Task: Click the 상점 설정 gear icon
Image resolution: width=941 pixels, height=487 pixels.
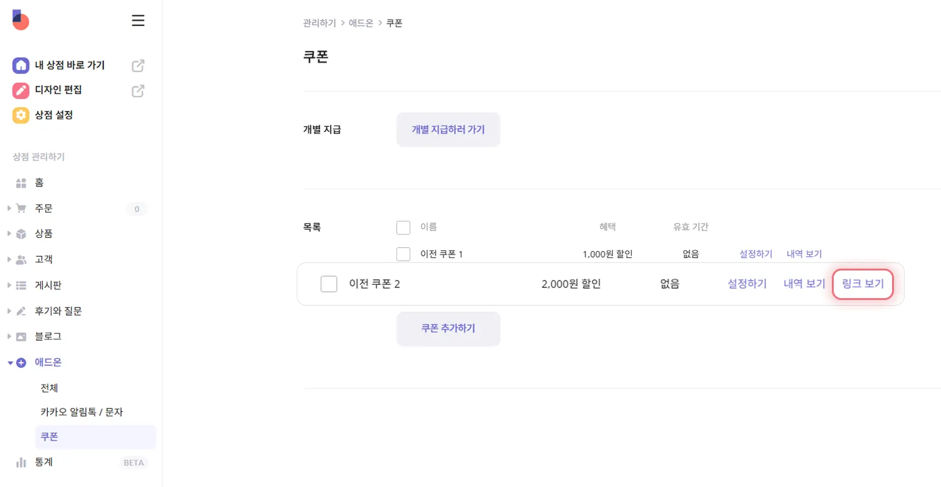Action: (x=21, y=115)
